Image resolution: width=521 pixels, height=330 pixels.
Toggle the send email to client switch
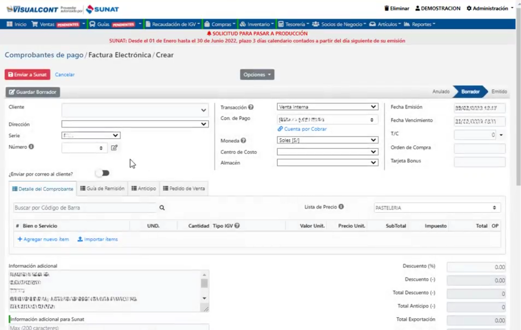click(102, 173)
